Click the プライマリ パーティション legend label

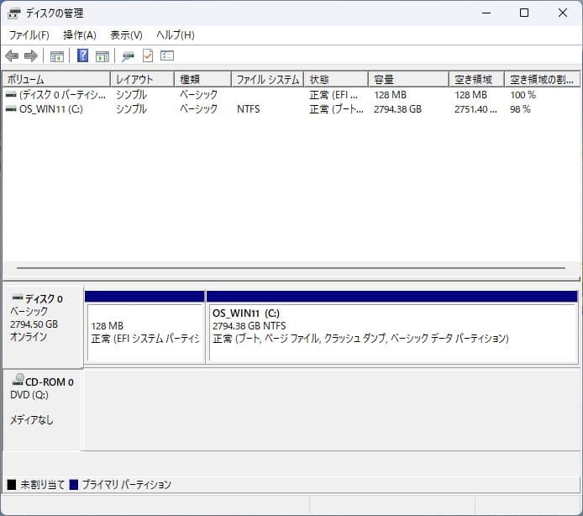126,484
